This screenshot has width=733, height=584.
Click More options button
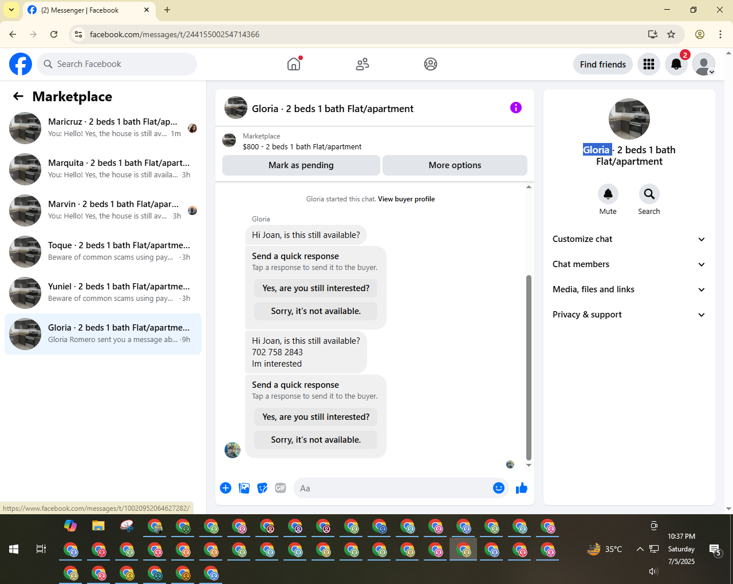click(455, 165)
